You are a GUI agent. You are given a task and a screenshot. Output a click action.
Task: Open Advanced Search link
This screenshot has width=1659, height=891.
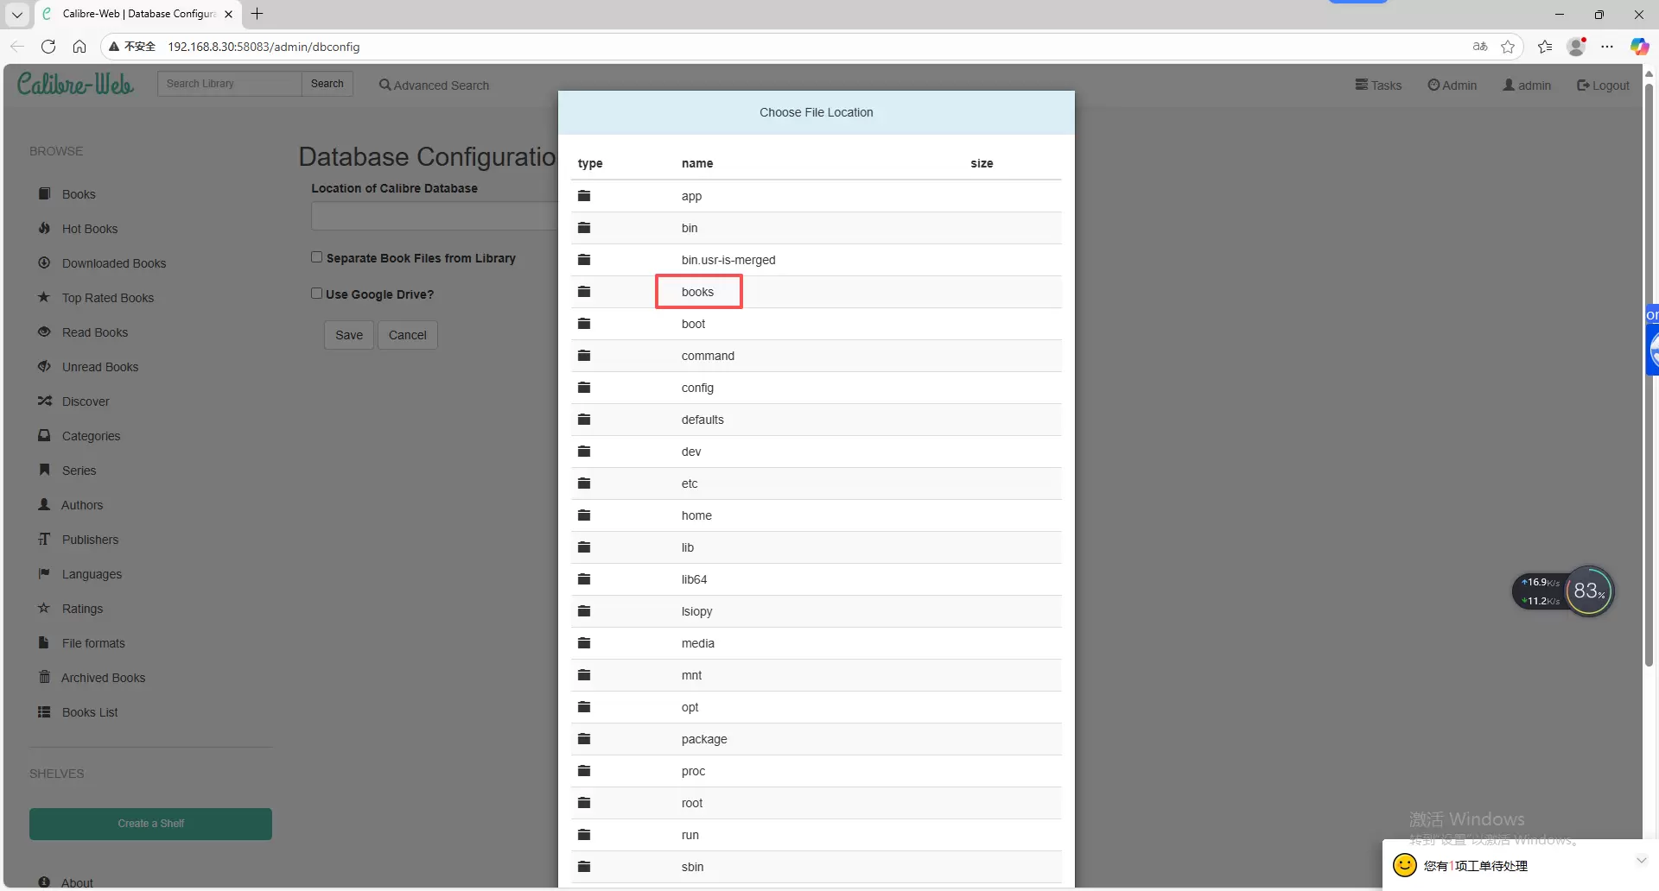[434, 85]
